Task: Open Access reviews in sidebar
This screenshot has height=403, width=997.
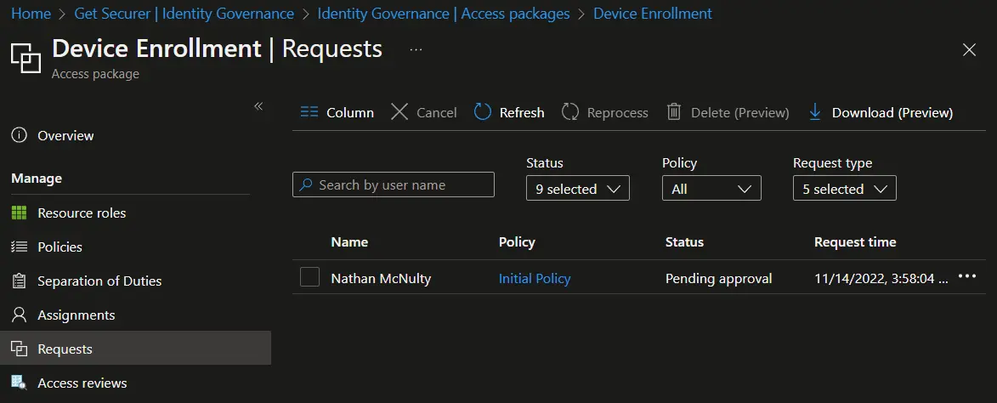Action: tap(82, 383)
